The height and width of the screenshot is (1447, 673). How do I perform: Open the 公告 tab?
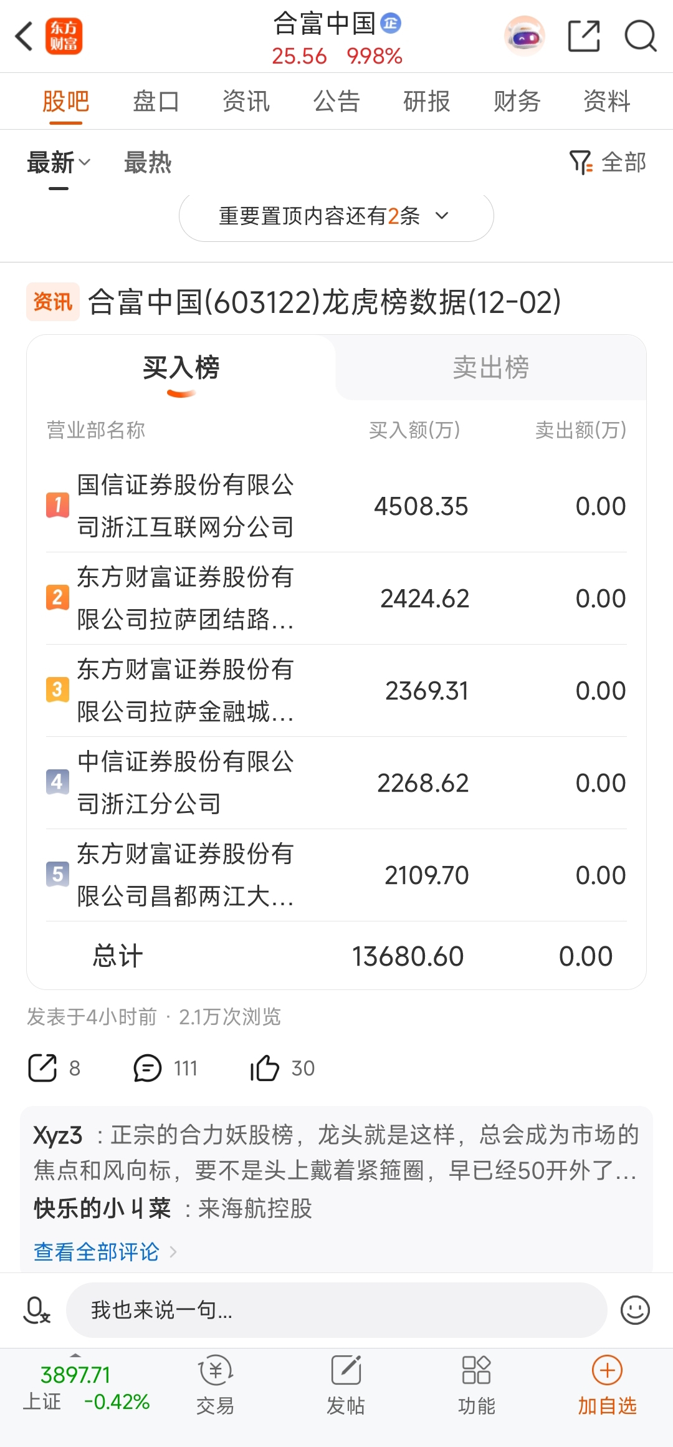coord(336,101)
